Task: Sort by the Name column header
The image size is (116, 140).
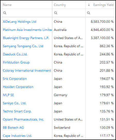Action: [x=7, y=5]
